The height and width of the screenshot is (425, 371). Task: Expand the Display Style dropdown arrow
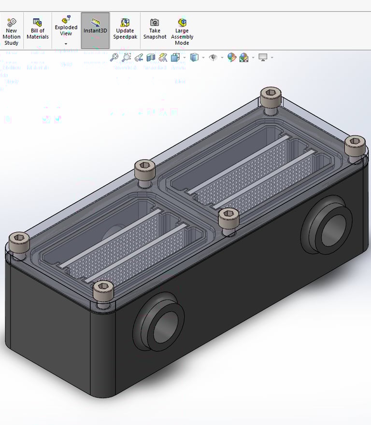(x=203, y=57)
